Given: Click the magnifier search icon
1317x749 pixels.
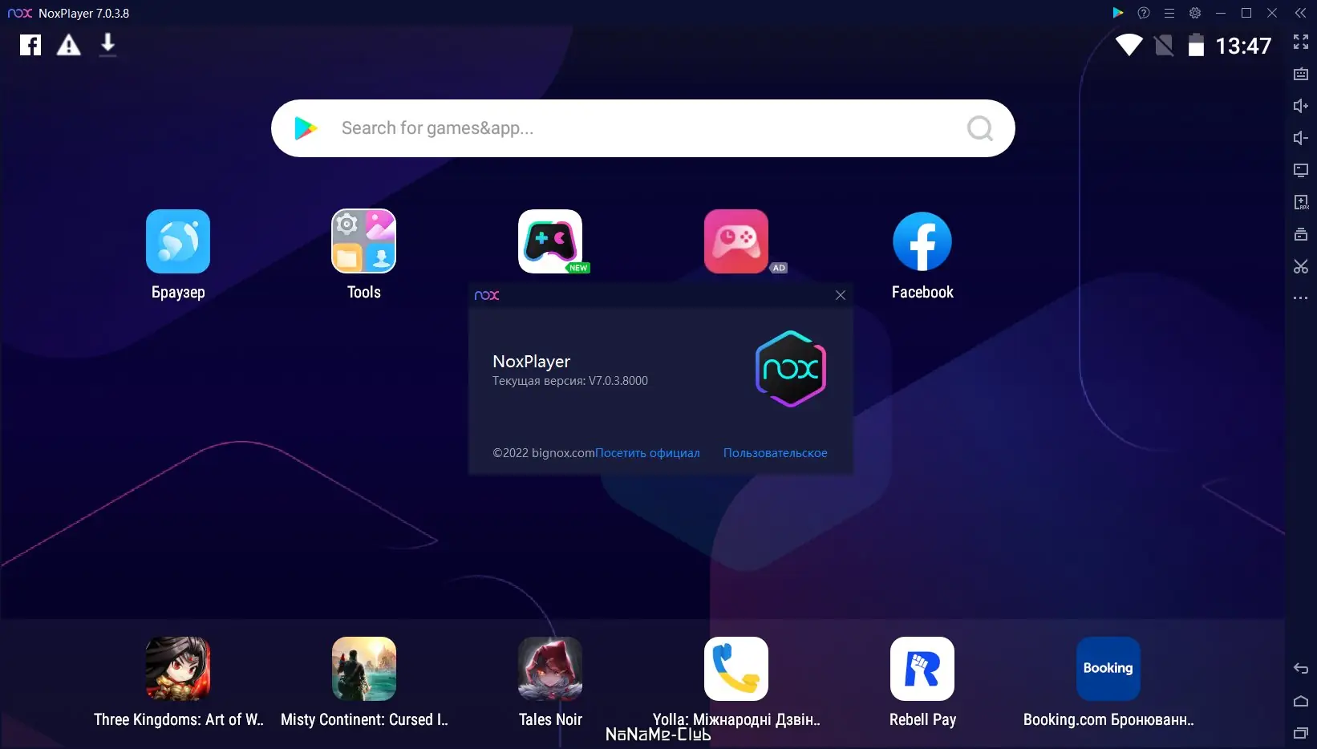Looking at the screenshot, I should (980, 128).
